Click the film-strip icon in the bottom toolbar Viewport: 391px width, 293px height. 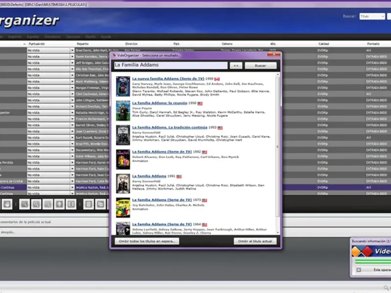click(x=71, y=204)
